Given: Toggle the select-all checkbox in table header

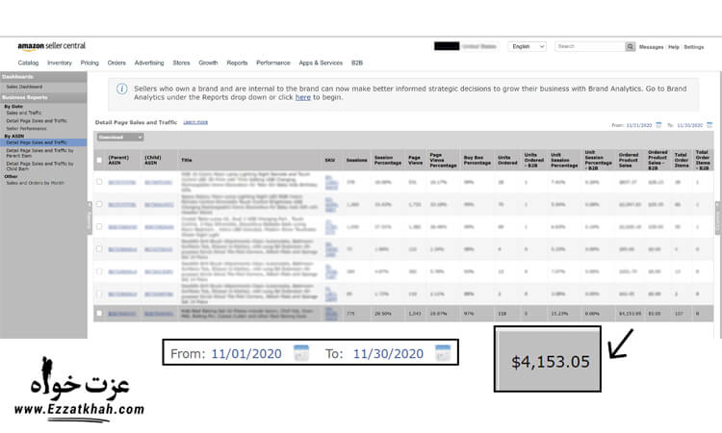Looking at the screenshot, I should click(x=99, y=157).
